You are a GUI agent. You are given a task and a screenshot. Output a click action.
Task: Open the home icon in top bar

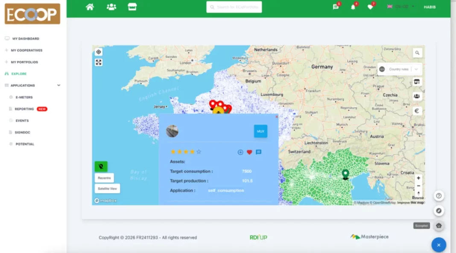pyautogui.click(x=90, y=7)
